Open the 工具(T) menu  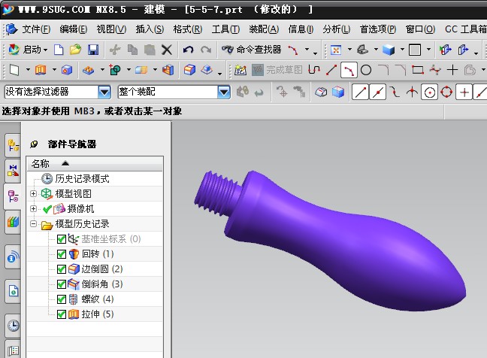coord(225,29)
